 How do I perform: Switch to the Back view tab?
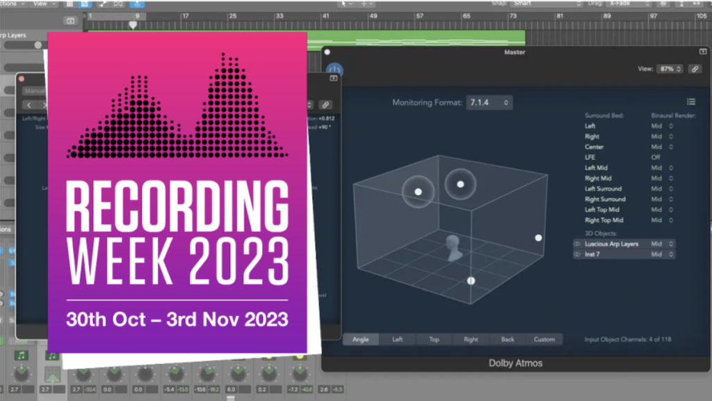(x=508, y=340)
